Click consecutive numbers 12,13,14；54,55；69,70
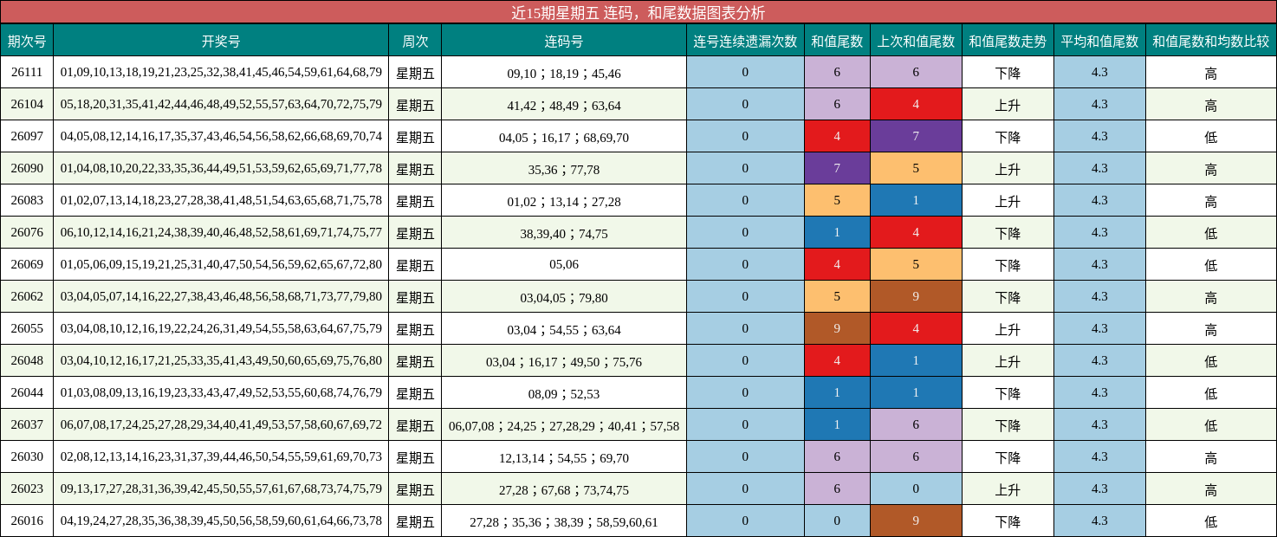The height and width of the screenshot is (537, 1277). [x=564, y=458]
